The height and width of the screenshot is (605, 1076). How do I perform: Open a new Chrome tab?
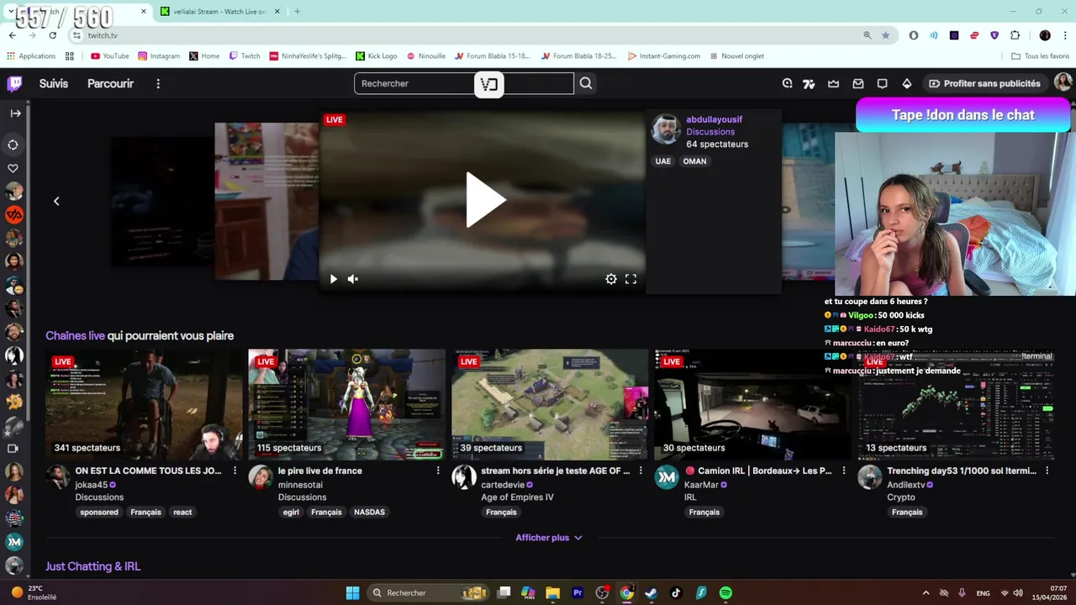pyautogui.click(x=297, y=11)
